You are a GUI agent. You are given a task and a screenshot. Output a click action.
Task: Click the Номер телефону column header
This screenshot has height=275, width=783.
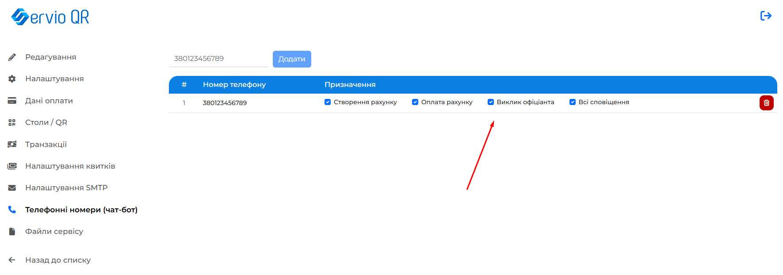[234, 85]
